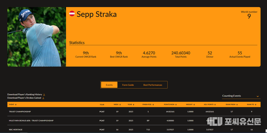Select the Events tab
This screenshot has width=267, height=133.
click(109, 85)
